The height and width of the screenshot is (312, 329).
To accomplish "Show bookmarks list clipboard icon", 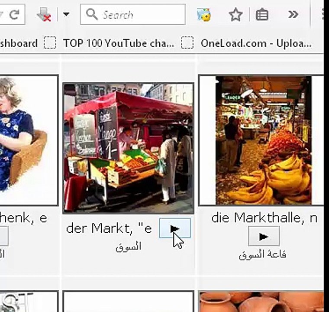I will pos(262,14).
